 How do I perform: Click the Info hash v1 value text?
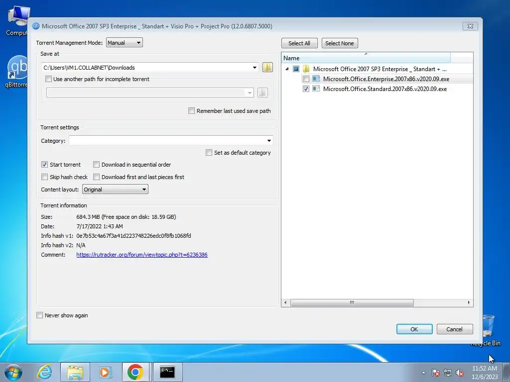pos(133,236)
